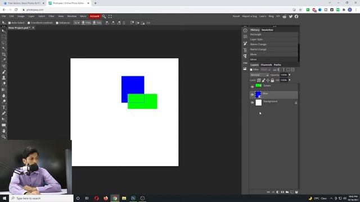Export quickly as SVG button
360x202 pixels.
pos(97,23)
